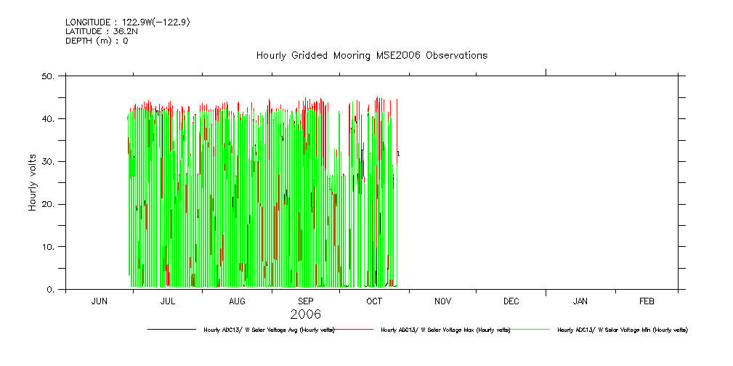733x366 pixels.
Task: Click the Solar Voltage Avg legend entry
Action: [269, 330]
